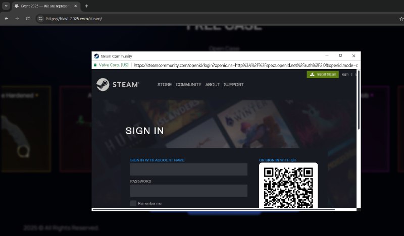
Task: Click the Valve Corp. [US] certificate label
Action: [x=114, y=65]
